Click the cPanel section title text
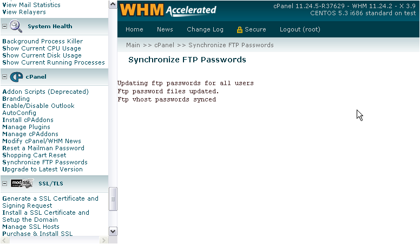This screenshot has width=420, height=244. [x=36, y=77]
